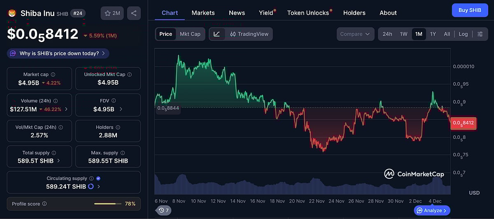
Task: Switch to TradingView candlestick chart
Action: [249, 34]
